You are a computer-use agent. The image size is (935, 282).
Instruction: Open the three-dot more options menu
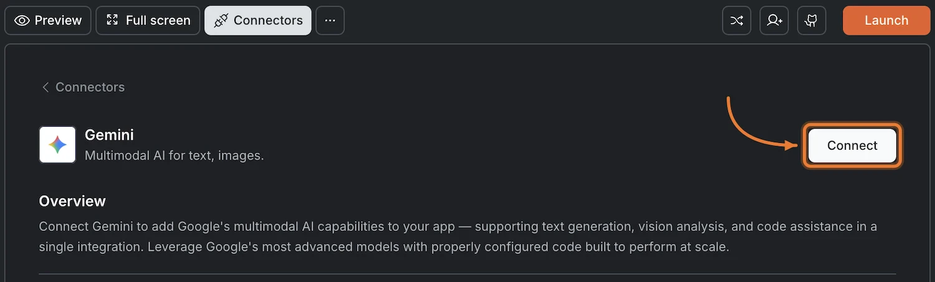[330, 21]
